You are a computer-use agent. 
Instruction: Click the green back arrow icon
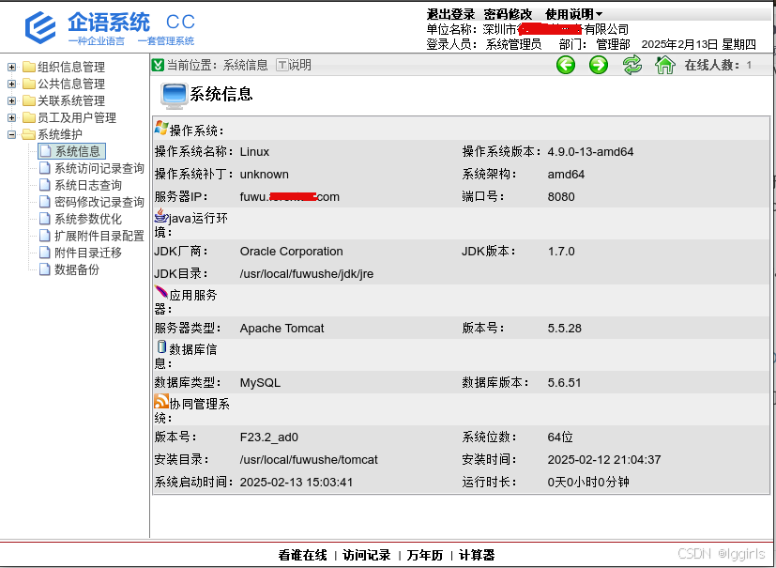[566, 65]
